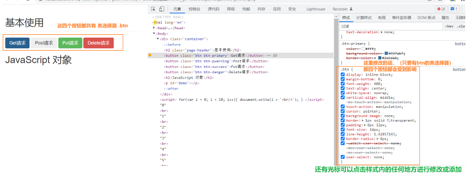Collapse the body element node
The width and height of the screenshot is (468, 173).
click(x=154, y=34)
